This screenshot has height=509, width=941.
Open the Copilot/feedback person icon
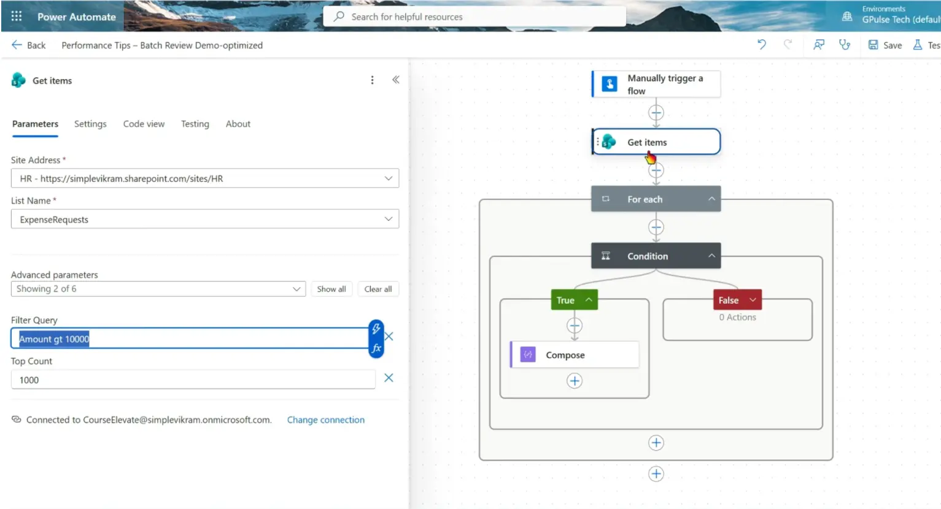click(x=819, y=45)
